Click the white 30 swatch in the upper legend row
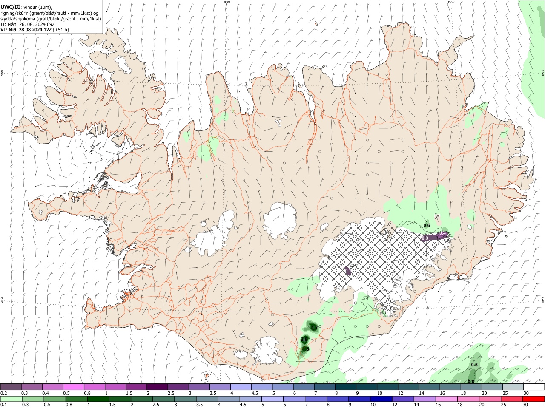This screenshot has width=545, height=408. point(534,387)
